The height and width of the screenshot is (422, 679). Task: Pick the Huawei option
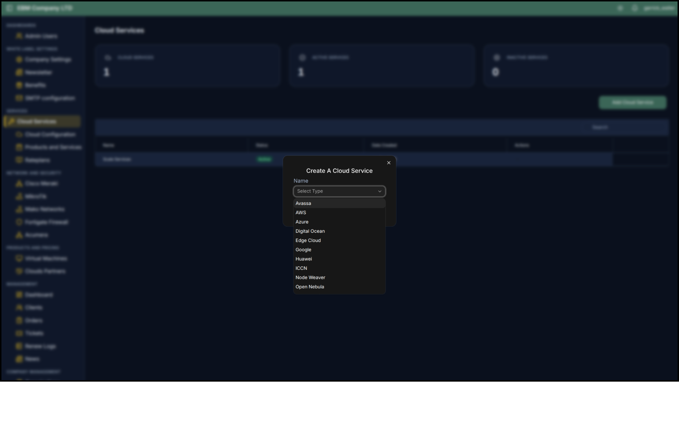[x=339, y=259]
